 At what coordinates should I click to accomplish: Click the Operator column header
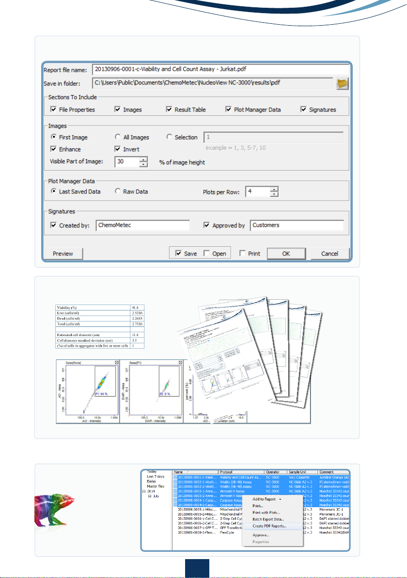(x=276, y=472)
